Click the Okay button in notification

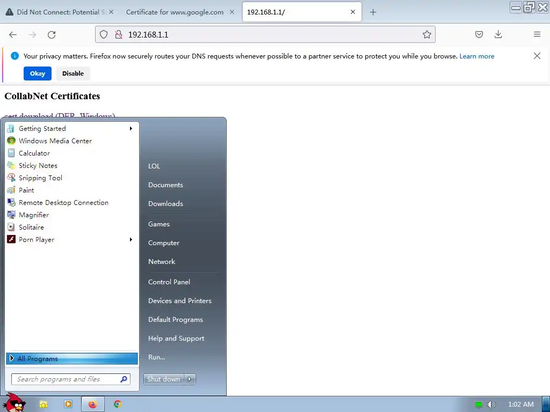pos(38,73)
